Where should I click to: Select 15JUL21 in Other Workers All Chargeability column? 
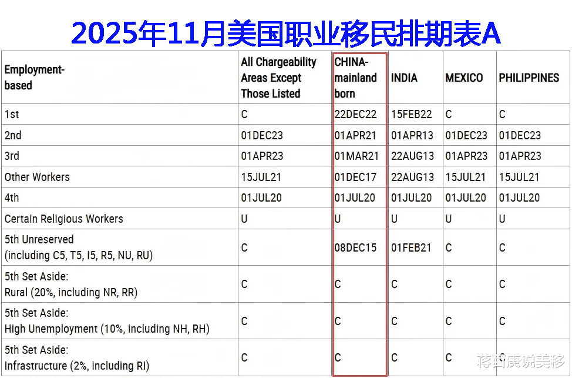(x=261, y=177)
